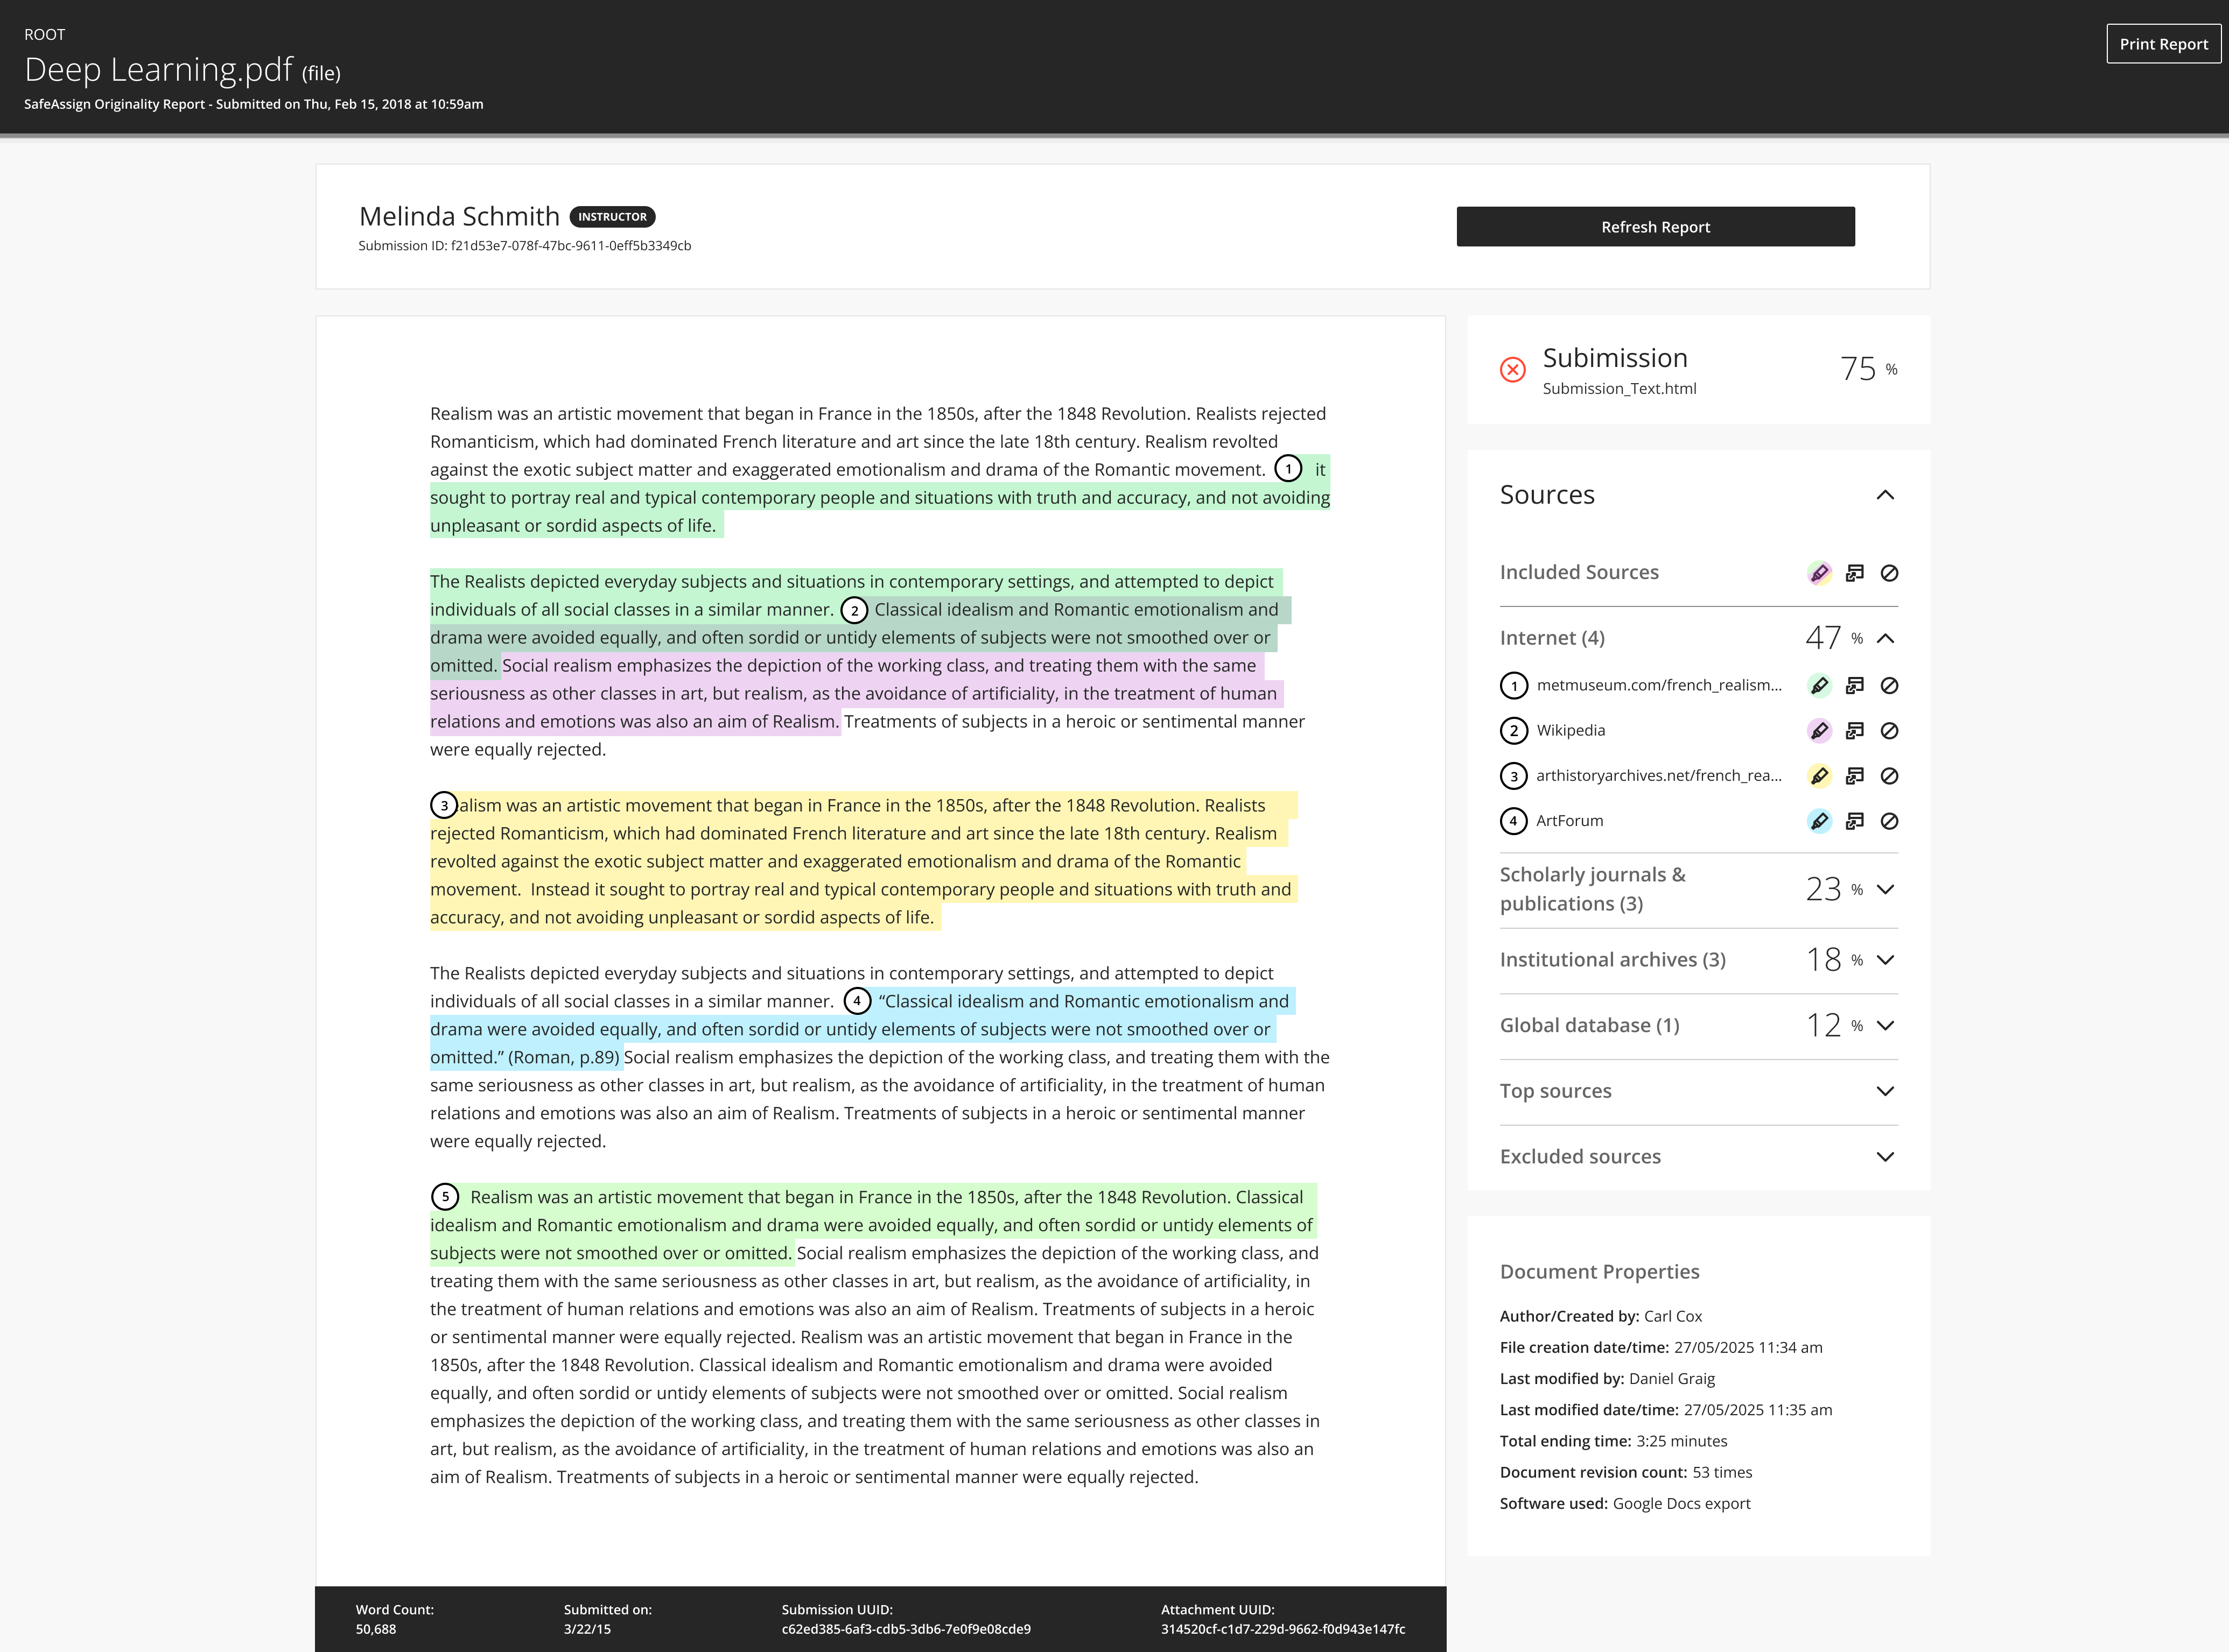
Task: Toggle highlighting for the Wikipedia source
Action: coord(1820,730)
